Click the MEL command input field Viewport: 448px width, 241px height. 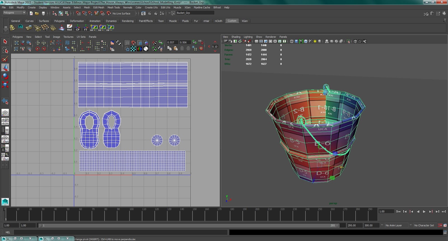[120, 232]
